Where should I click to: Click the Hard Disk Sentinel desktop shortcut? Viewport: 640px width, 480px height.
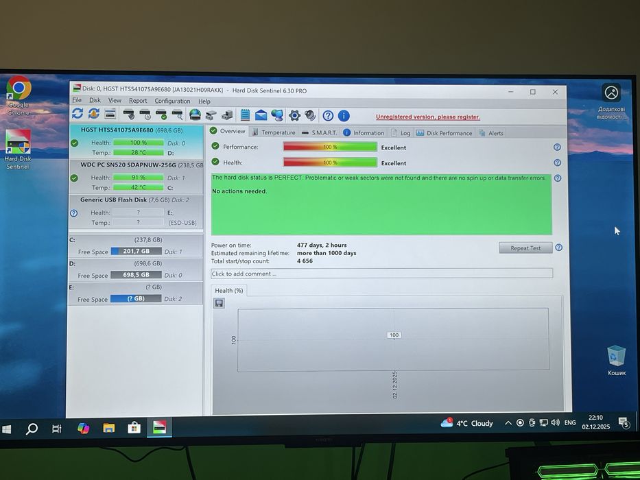(x=18, y=149)
